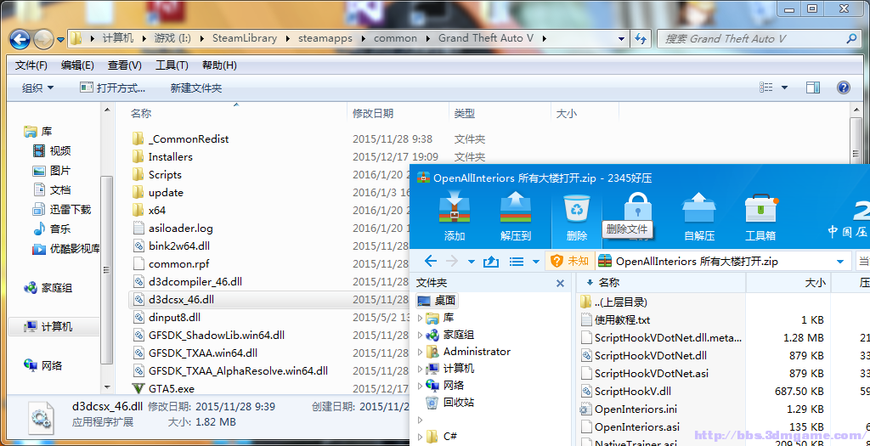Select the asiloader.log file

173,228
